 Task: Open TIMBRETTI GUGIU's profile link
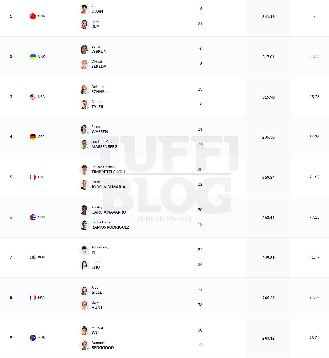(x=108, y=170)
